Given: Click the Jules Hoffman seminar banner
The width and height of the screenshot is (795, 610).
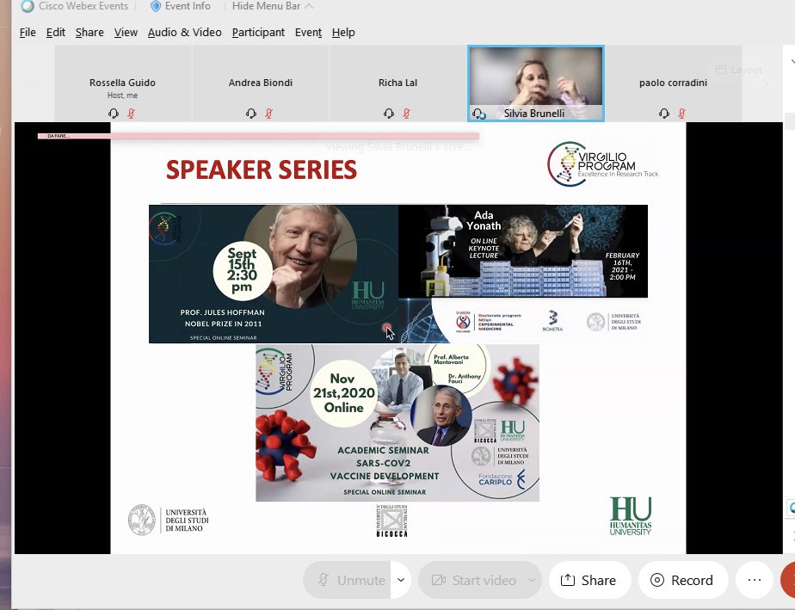Looking at the screenshot, I should click(x=274, y=274).
